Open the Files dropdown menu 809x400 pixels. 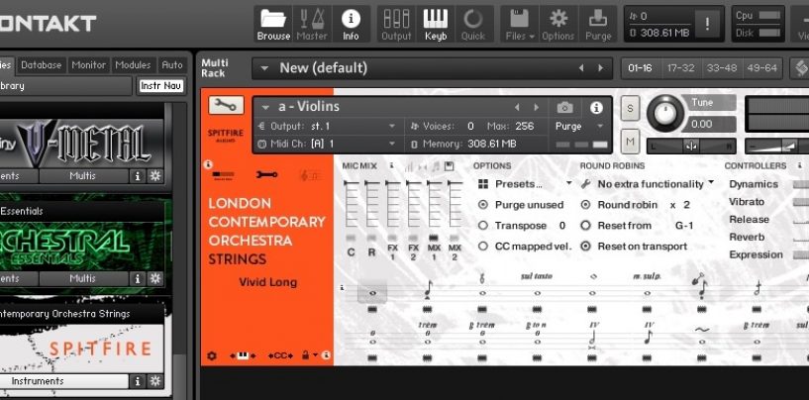[520, 25]
